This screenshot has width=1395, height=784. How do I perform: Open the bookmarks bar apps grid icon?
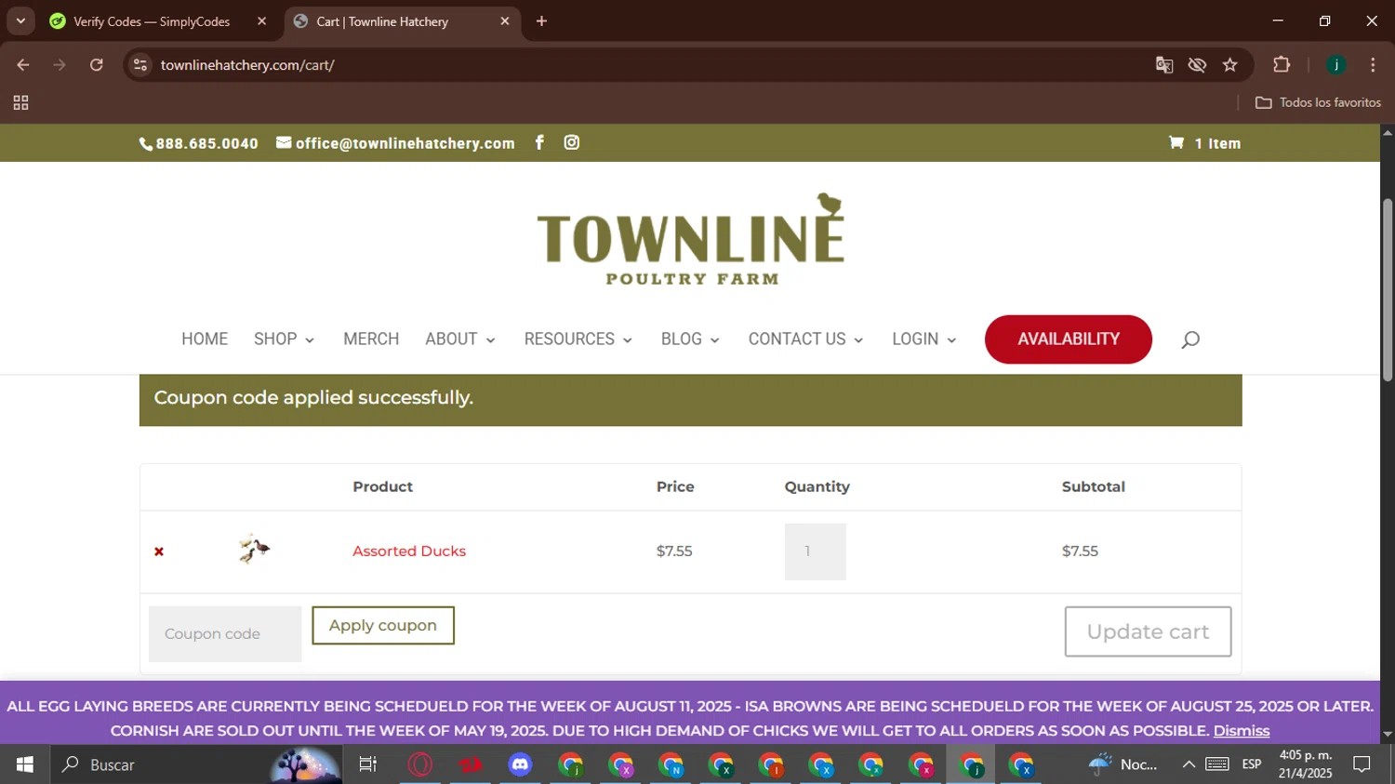20,102
